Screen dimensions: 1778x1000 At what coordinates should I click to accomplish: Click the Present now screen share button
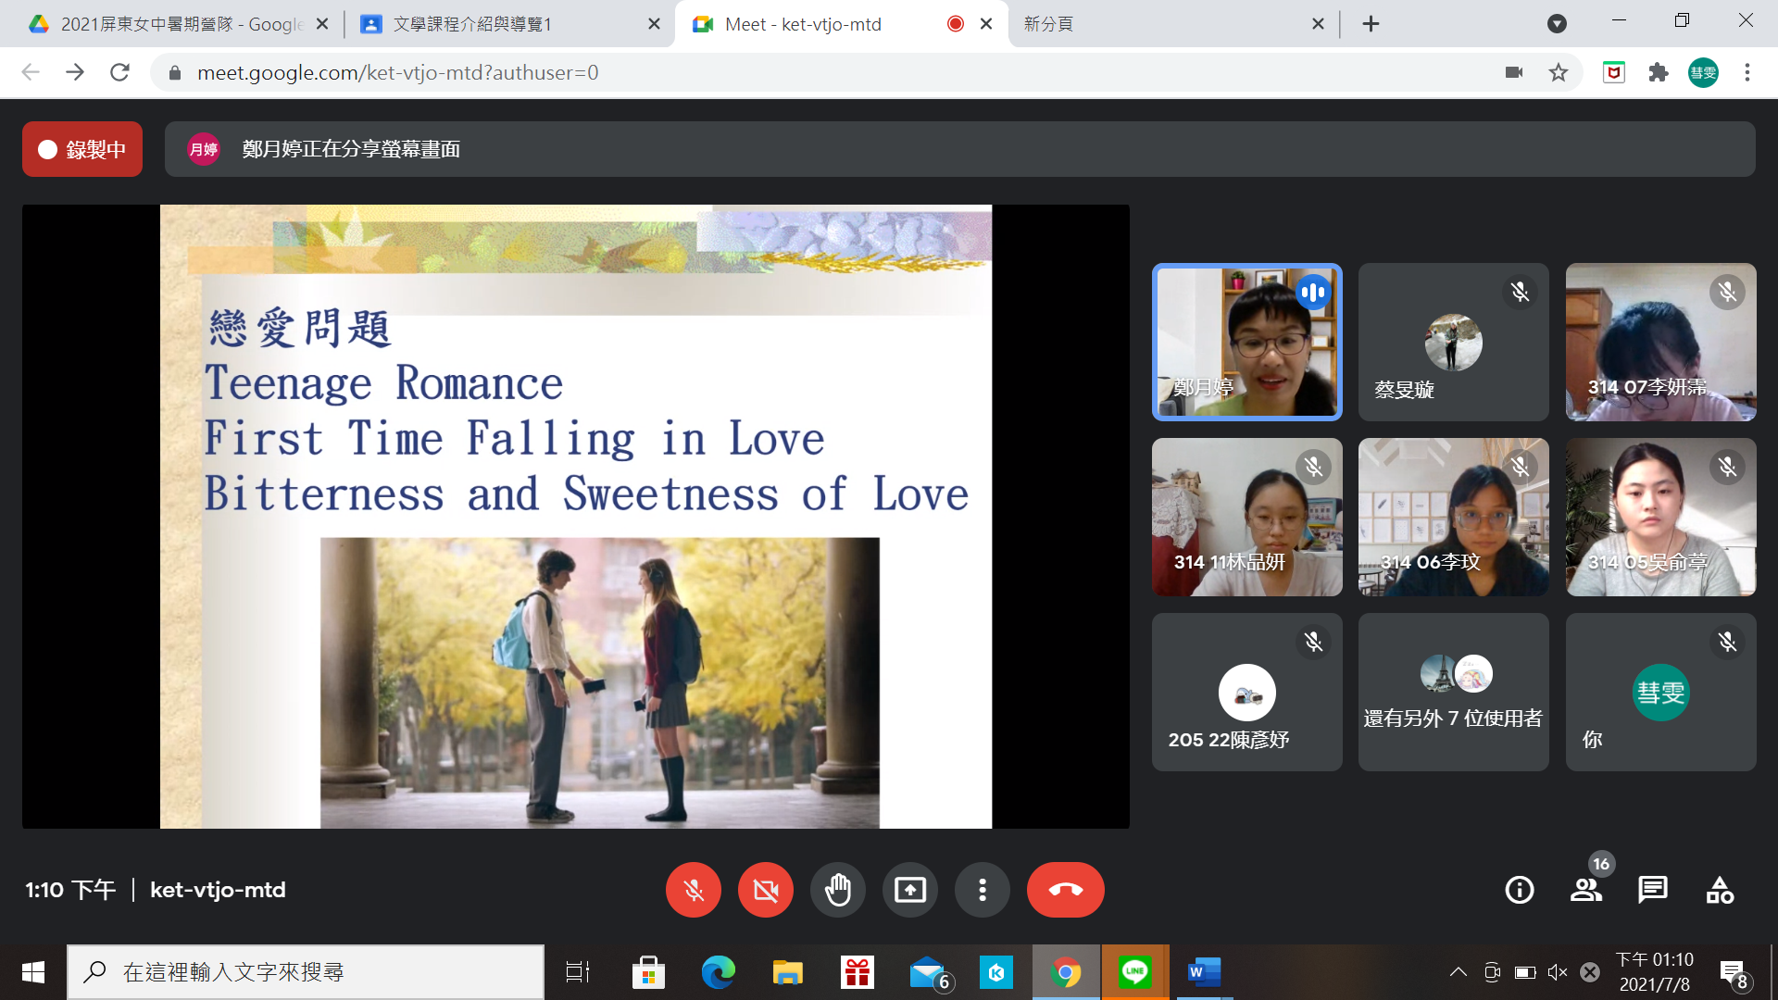(x=909, y=890)
